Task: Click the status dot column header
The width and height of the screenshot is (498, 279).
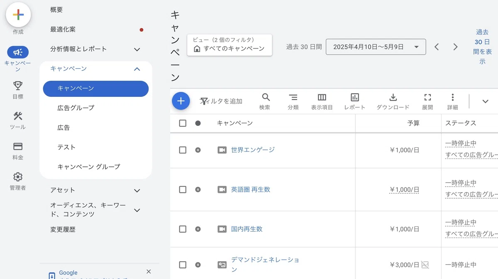Action: [198, 123]
